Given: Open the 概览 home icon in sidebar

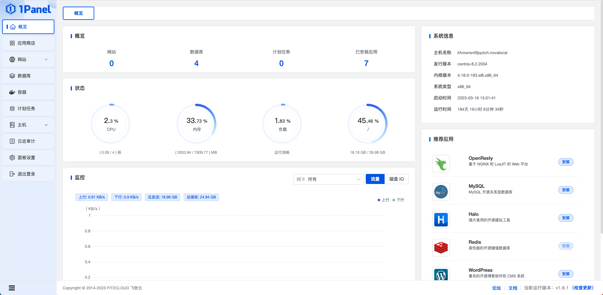Looking at the screenshot, I should [13, 27].
